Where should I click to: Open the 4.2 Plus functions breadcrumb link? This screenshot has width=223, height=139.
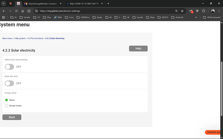click(x=35, y=38)
